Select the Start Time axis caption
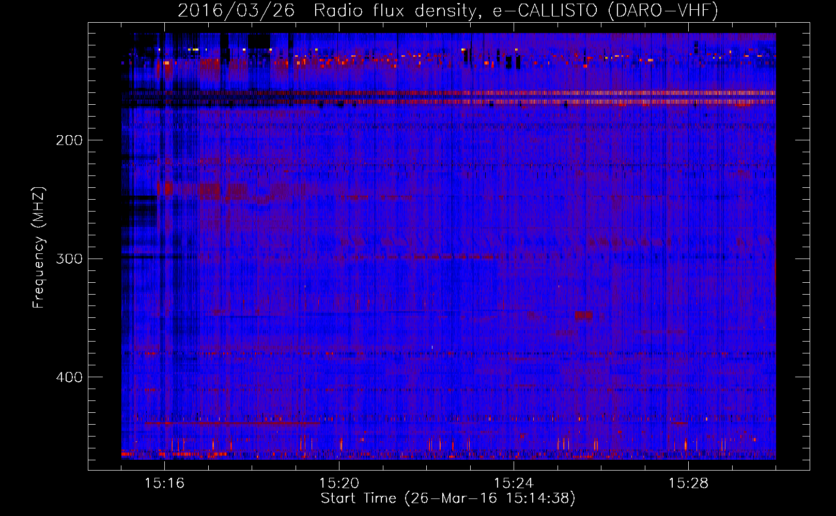This screenshot has height=516, width=836. (x=448, y=498)
